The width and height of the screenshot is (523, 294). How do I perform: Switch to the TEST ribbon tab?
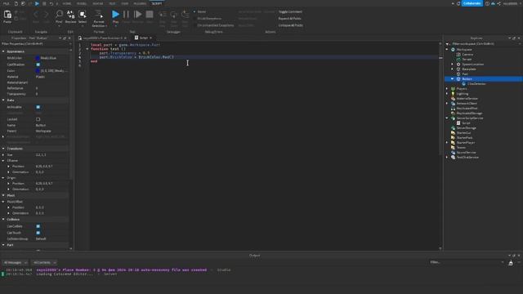(x=112, y=3)
